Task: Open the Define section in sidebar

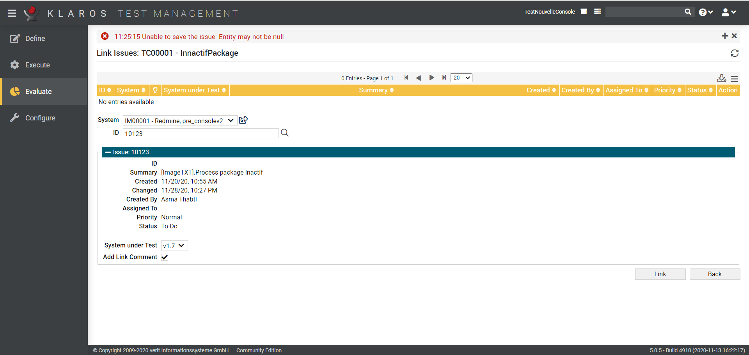Action: [35, 39]
